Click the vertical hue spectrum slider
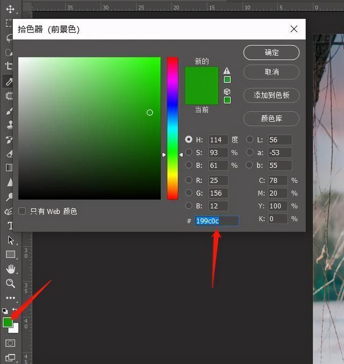This screenshot has height=364, width=344. pos(173,128)
